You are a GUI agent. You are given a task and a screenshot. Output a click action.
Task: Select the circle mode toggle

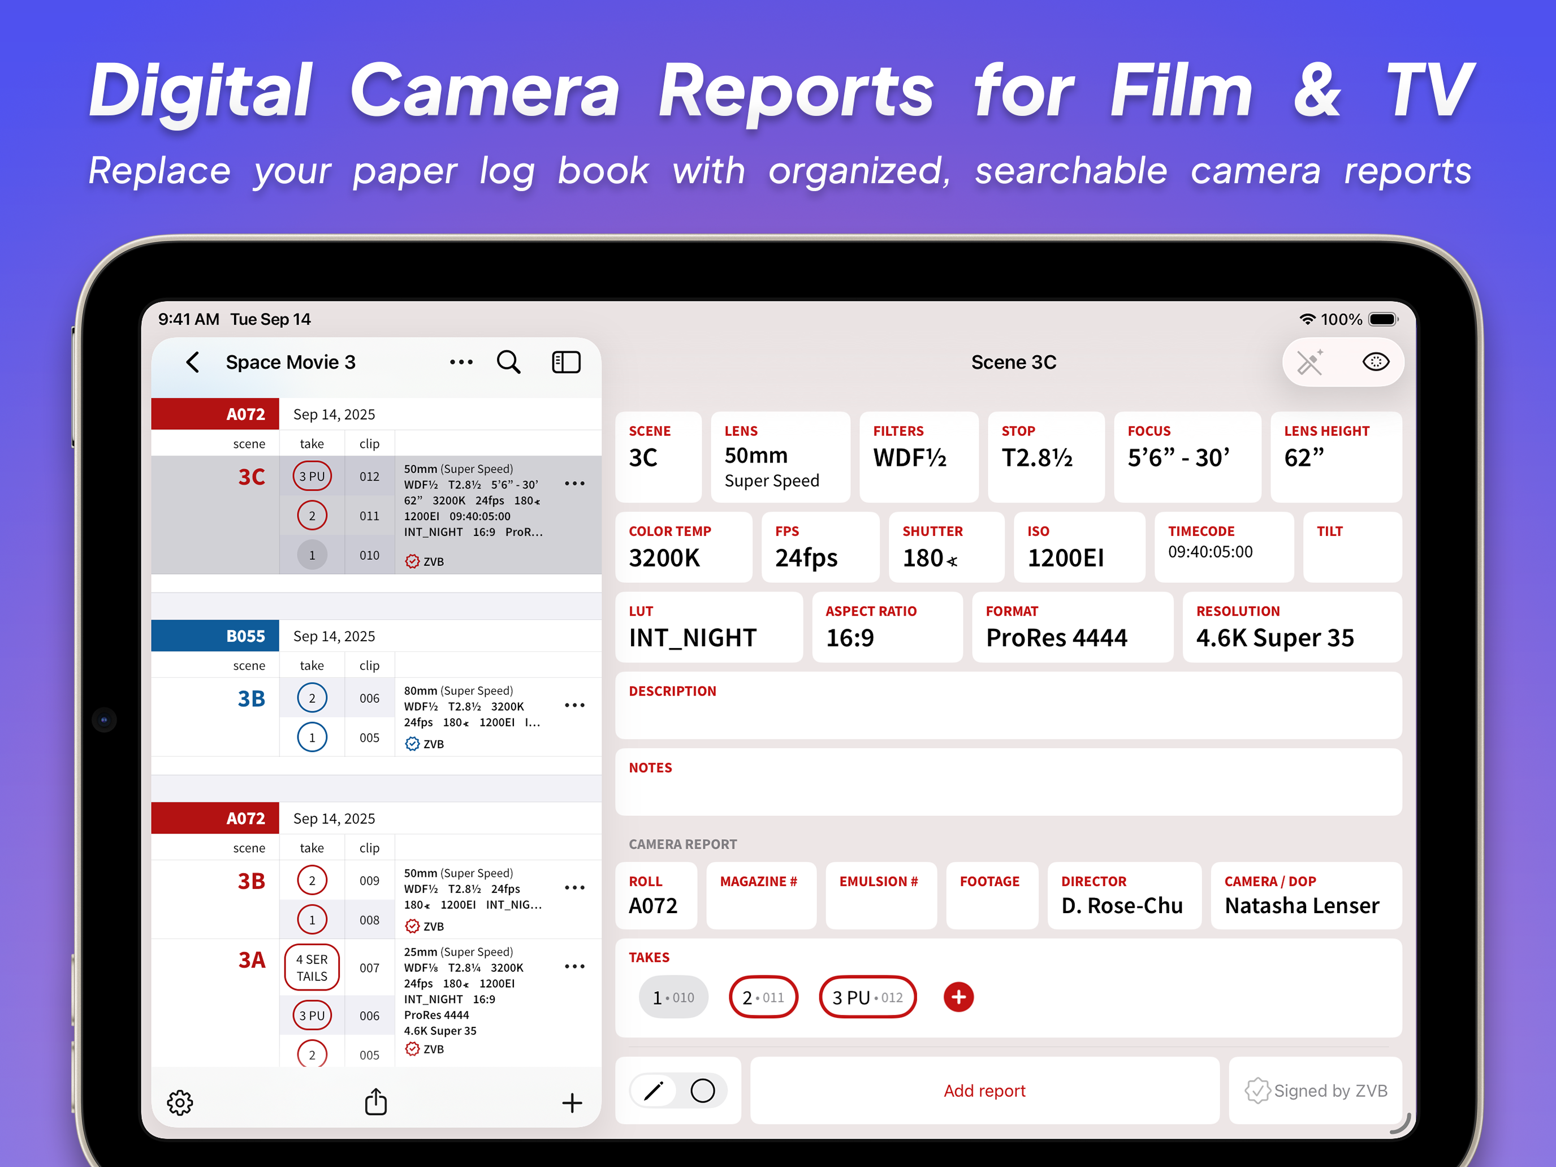pos(702,1091)
